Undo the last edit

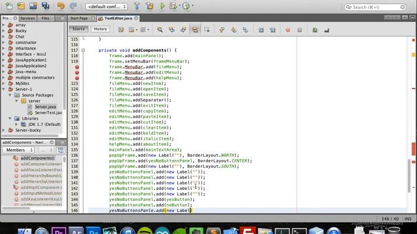click(61, 6)
